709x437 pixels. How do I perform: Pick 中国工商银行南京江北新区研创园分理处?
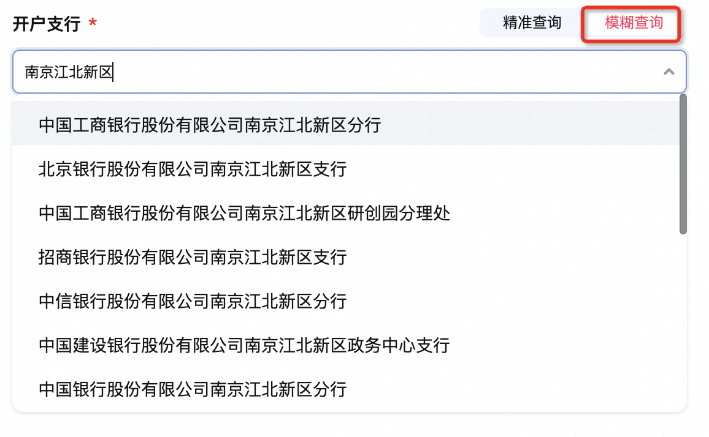(244, 214)
